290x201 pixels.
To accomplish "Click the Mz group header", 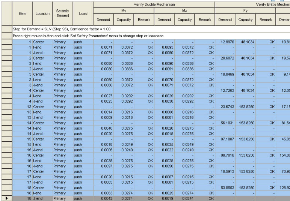I will (184, 11).
